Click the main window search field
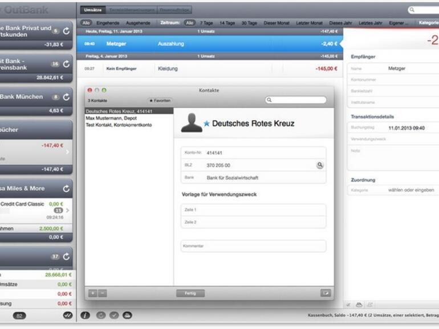This screenshot has height=329, width=439. [x=423, y=10]
